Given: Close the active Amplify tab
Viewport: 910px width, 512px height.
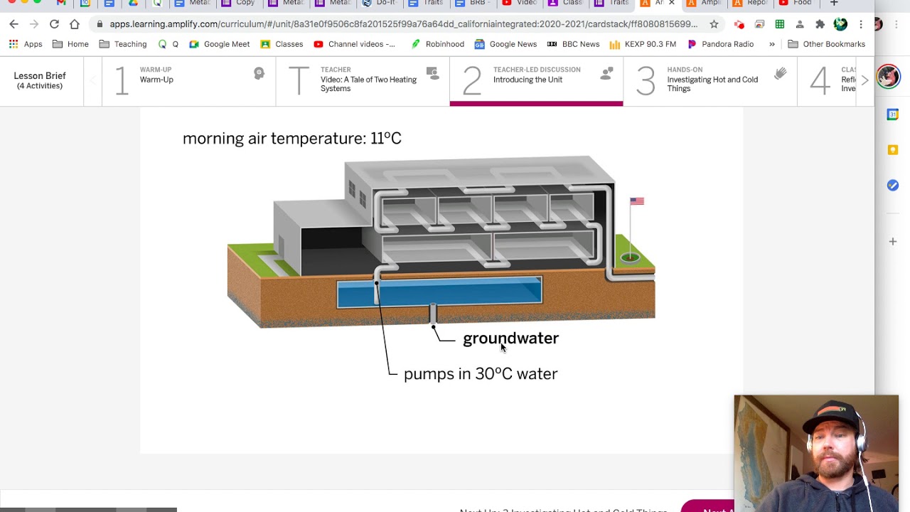Looking at the screenshot, I should tap(672, 3).
